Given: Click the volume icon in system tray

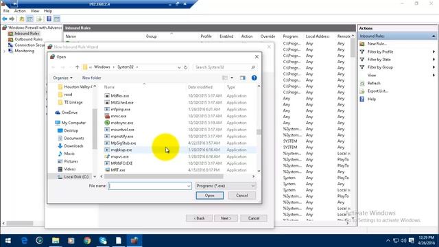Looking at the screenshot, I should click(403, 241).
